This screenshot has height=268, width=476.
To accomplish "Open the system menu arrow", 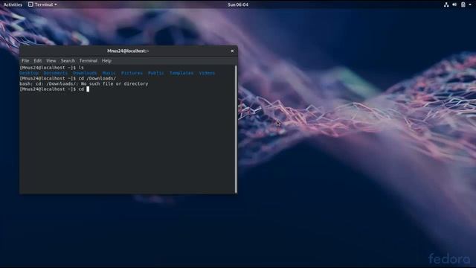I will (x=470, y=4).
